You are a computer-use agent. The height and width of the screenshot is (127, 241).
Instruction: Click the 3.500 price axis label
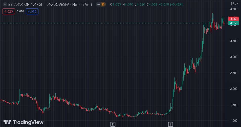234,41
